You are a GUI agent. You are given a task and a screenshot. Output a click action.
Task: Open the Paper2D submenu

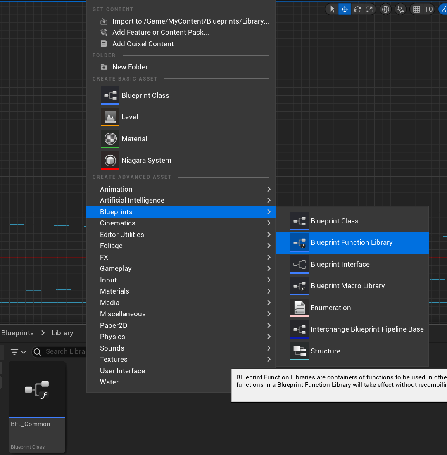181,325
